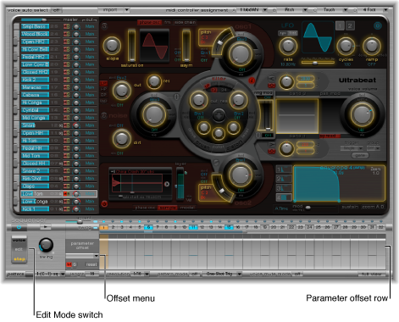This screenshot has height=322, width=399.
Task: Select the model tab for osc2
Action: click(x=187, y=208)
